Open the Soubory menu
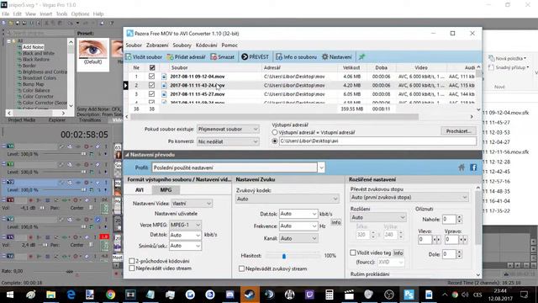 (x=182, y=45)
